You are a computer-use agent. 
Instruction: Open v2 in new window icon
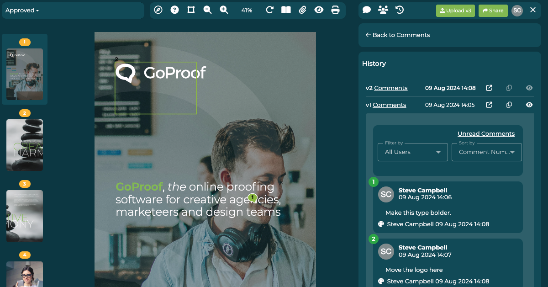[489, 88]
